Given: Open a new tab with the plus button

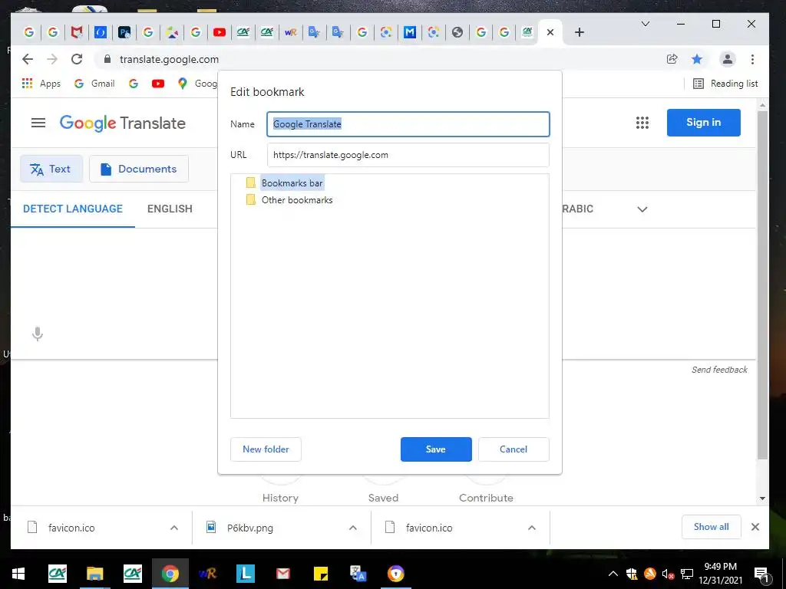Looking at the screenshot, I should 580,32.
